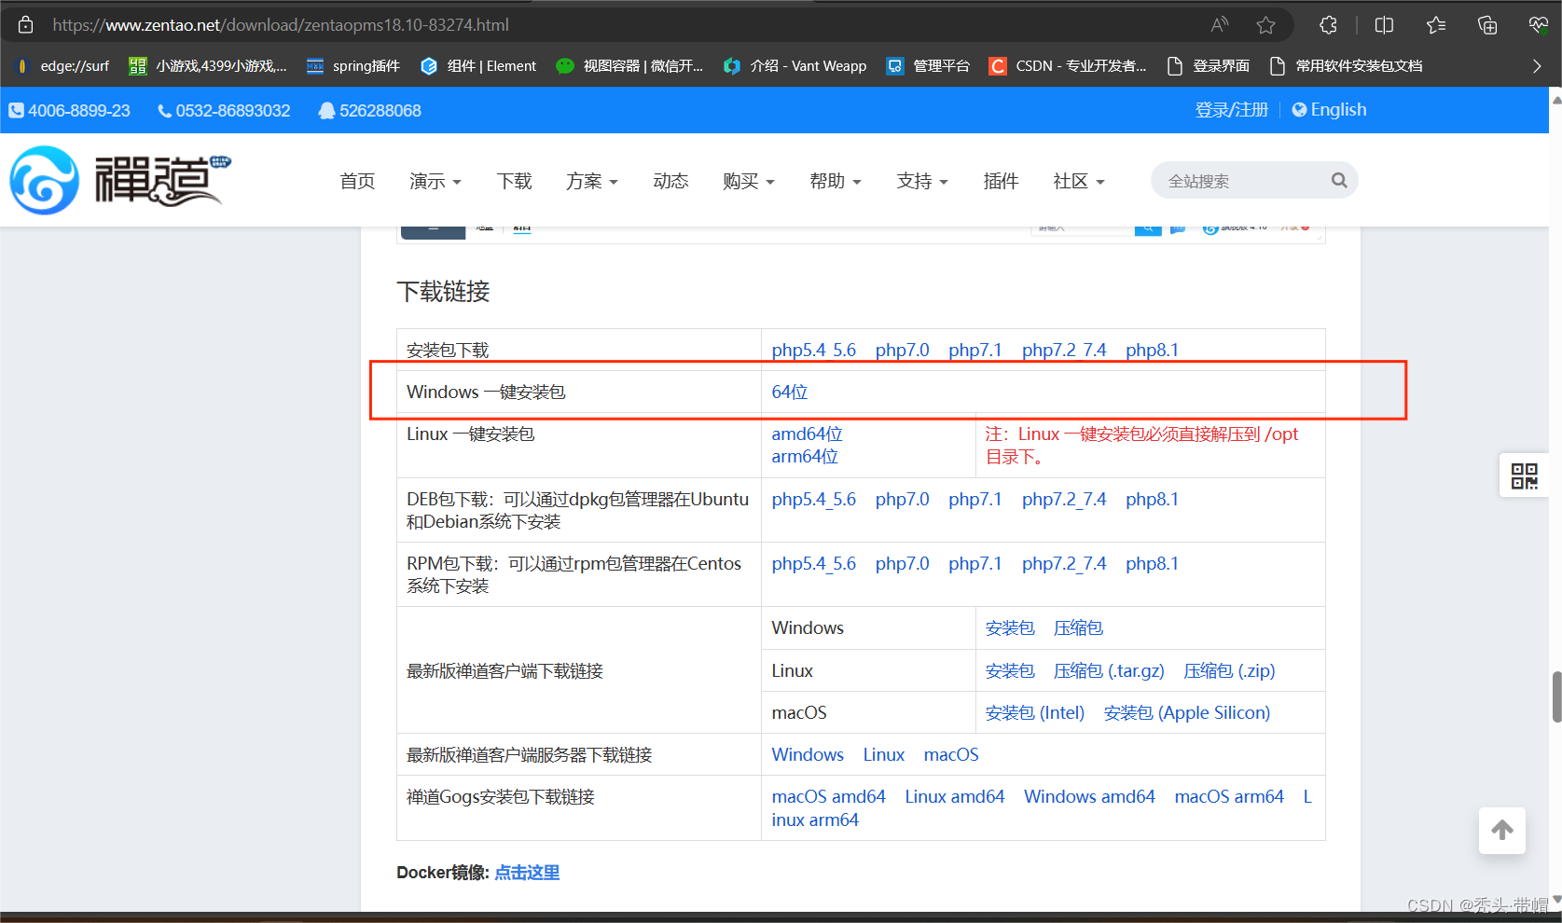Click the browser address bar URL

click(x=281, y=25)
